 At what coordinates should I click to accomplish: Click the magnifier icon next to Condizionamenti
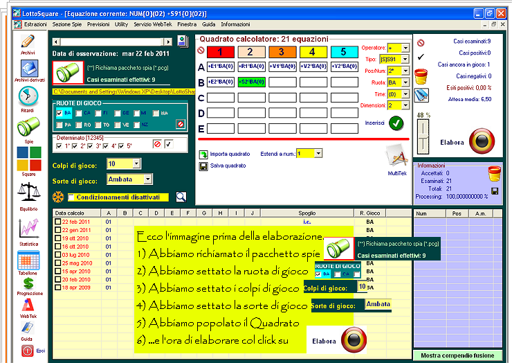click(x=181, y=197)
